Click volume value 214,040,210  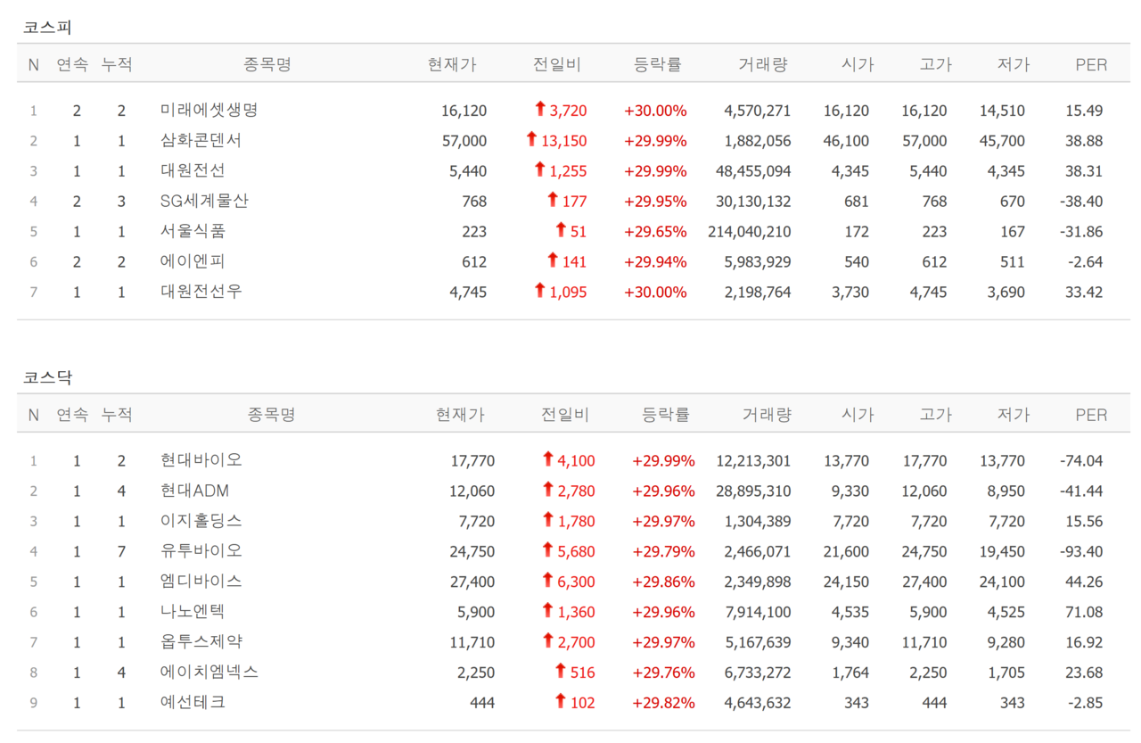748,232
